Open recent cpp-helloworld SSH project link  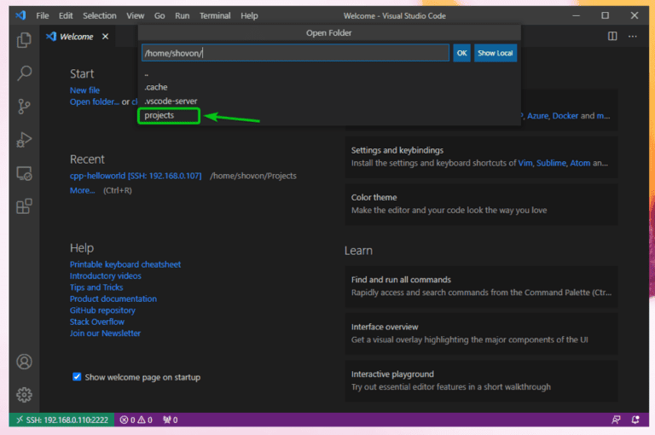(x=136, y=176)
